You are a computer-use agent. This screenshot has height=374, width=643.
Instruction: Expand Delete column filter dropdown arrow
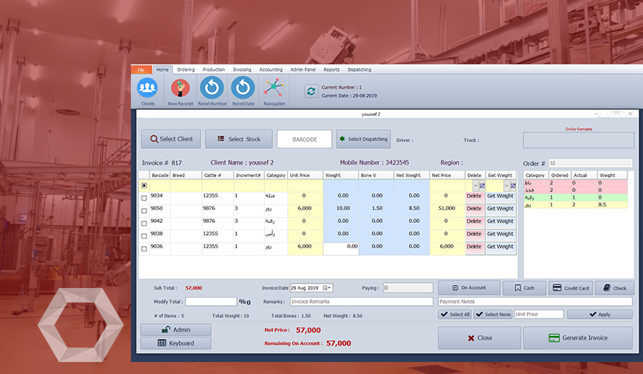click(476, 186)
